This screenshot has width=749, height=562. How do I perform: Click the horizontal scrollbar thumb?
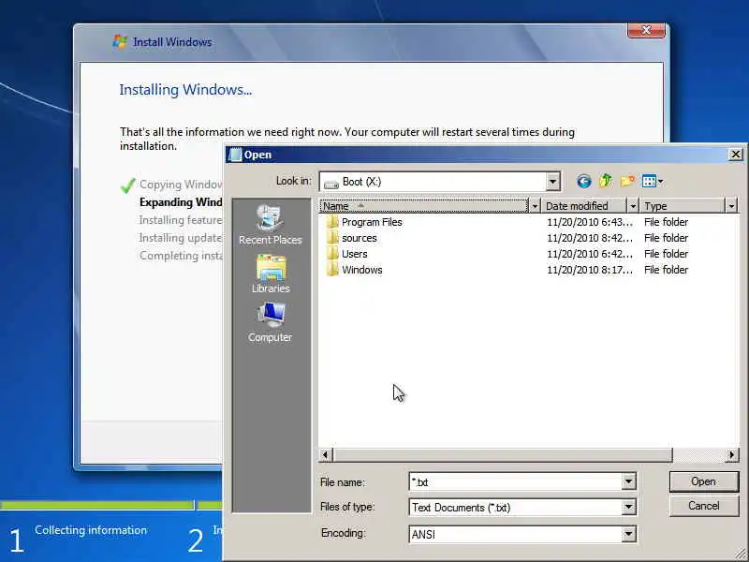(503, 454)
